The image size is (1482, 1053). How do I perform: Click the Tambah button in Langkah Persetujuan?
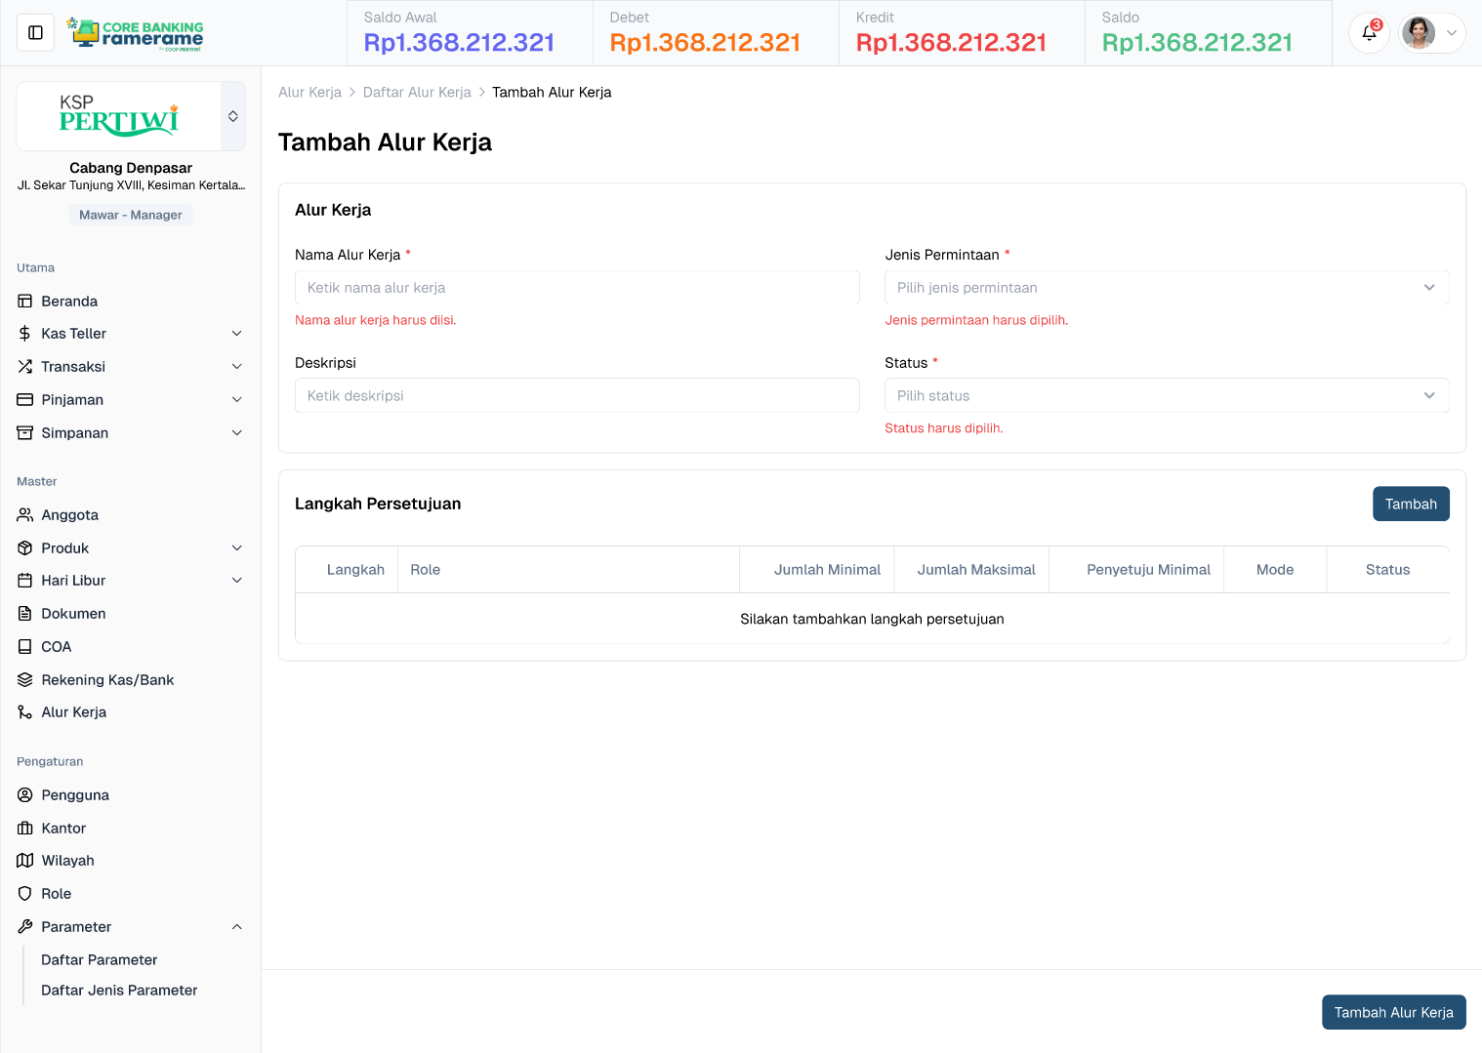[1411, 504]
